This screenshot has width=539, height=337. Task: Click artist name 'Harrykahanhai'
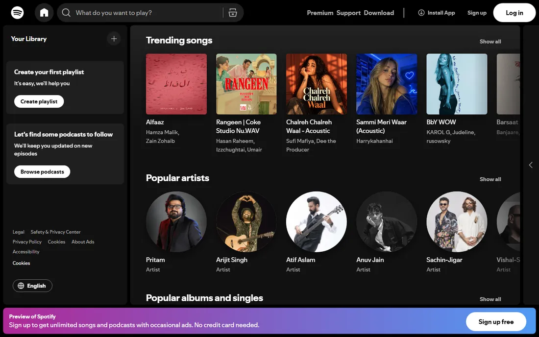374,141
